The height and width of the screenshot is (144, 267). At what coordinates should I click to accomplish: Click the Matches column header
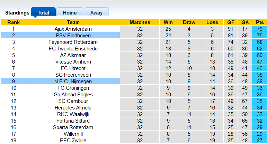point(140,22)
